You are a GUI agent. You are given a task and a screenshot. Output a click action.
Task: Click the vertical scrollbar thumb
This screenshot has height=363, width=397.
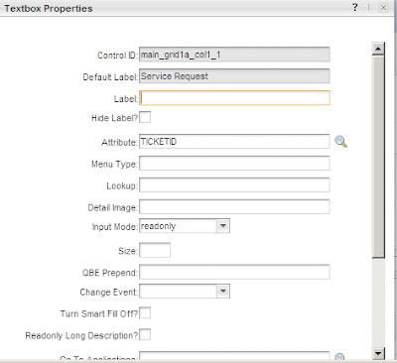tap(378, 157)
